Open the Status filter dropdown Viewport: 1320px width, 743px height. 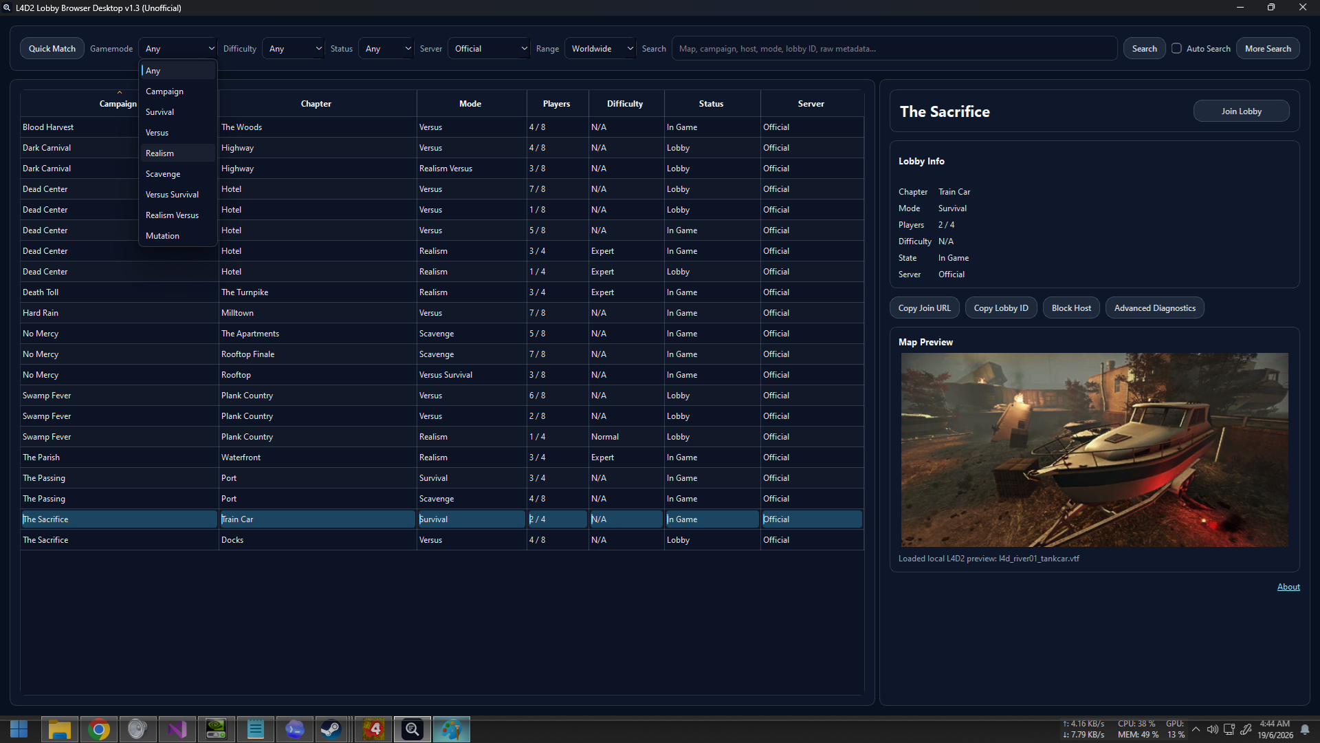(386, 48)
